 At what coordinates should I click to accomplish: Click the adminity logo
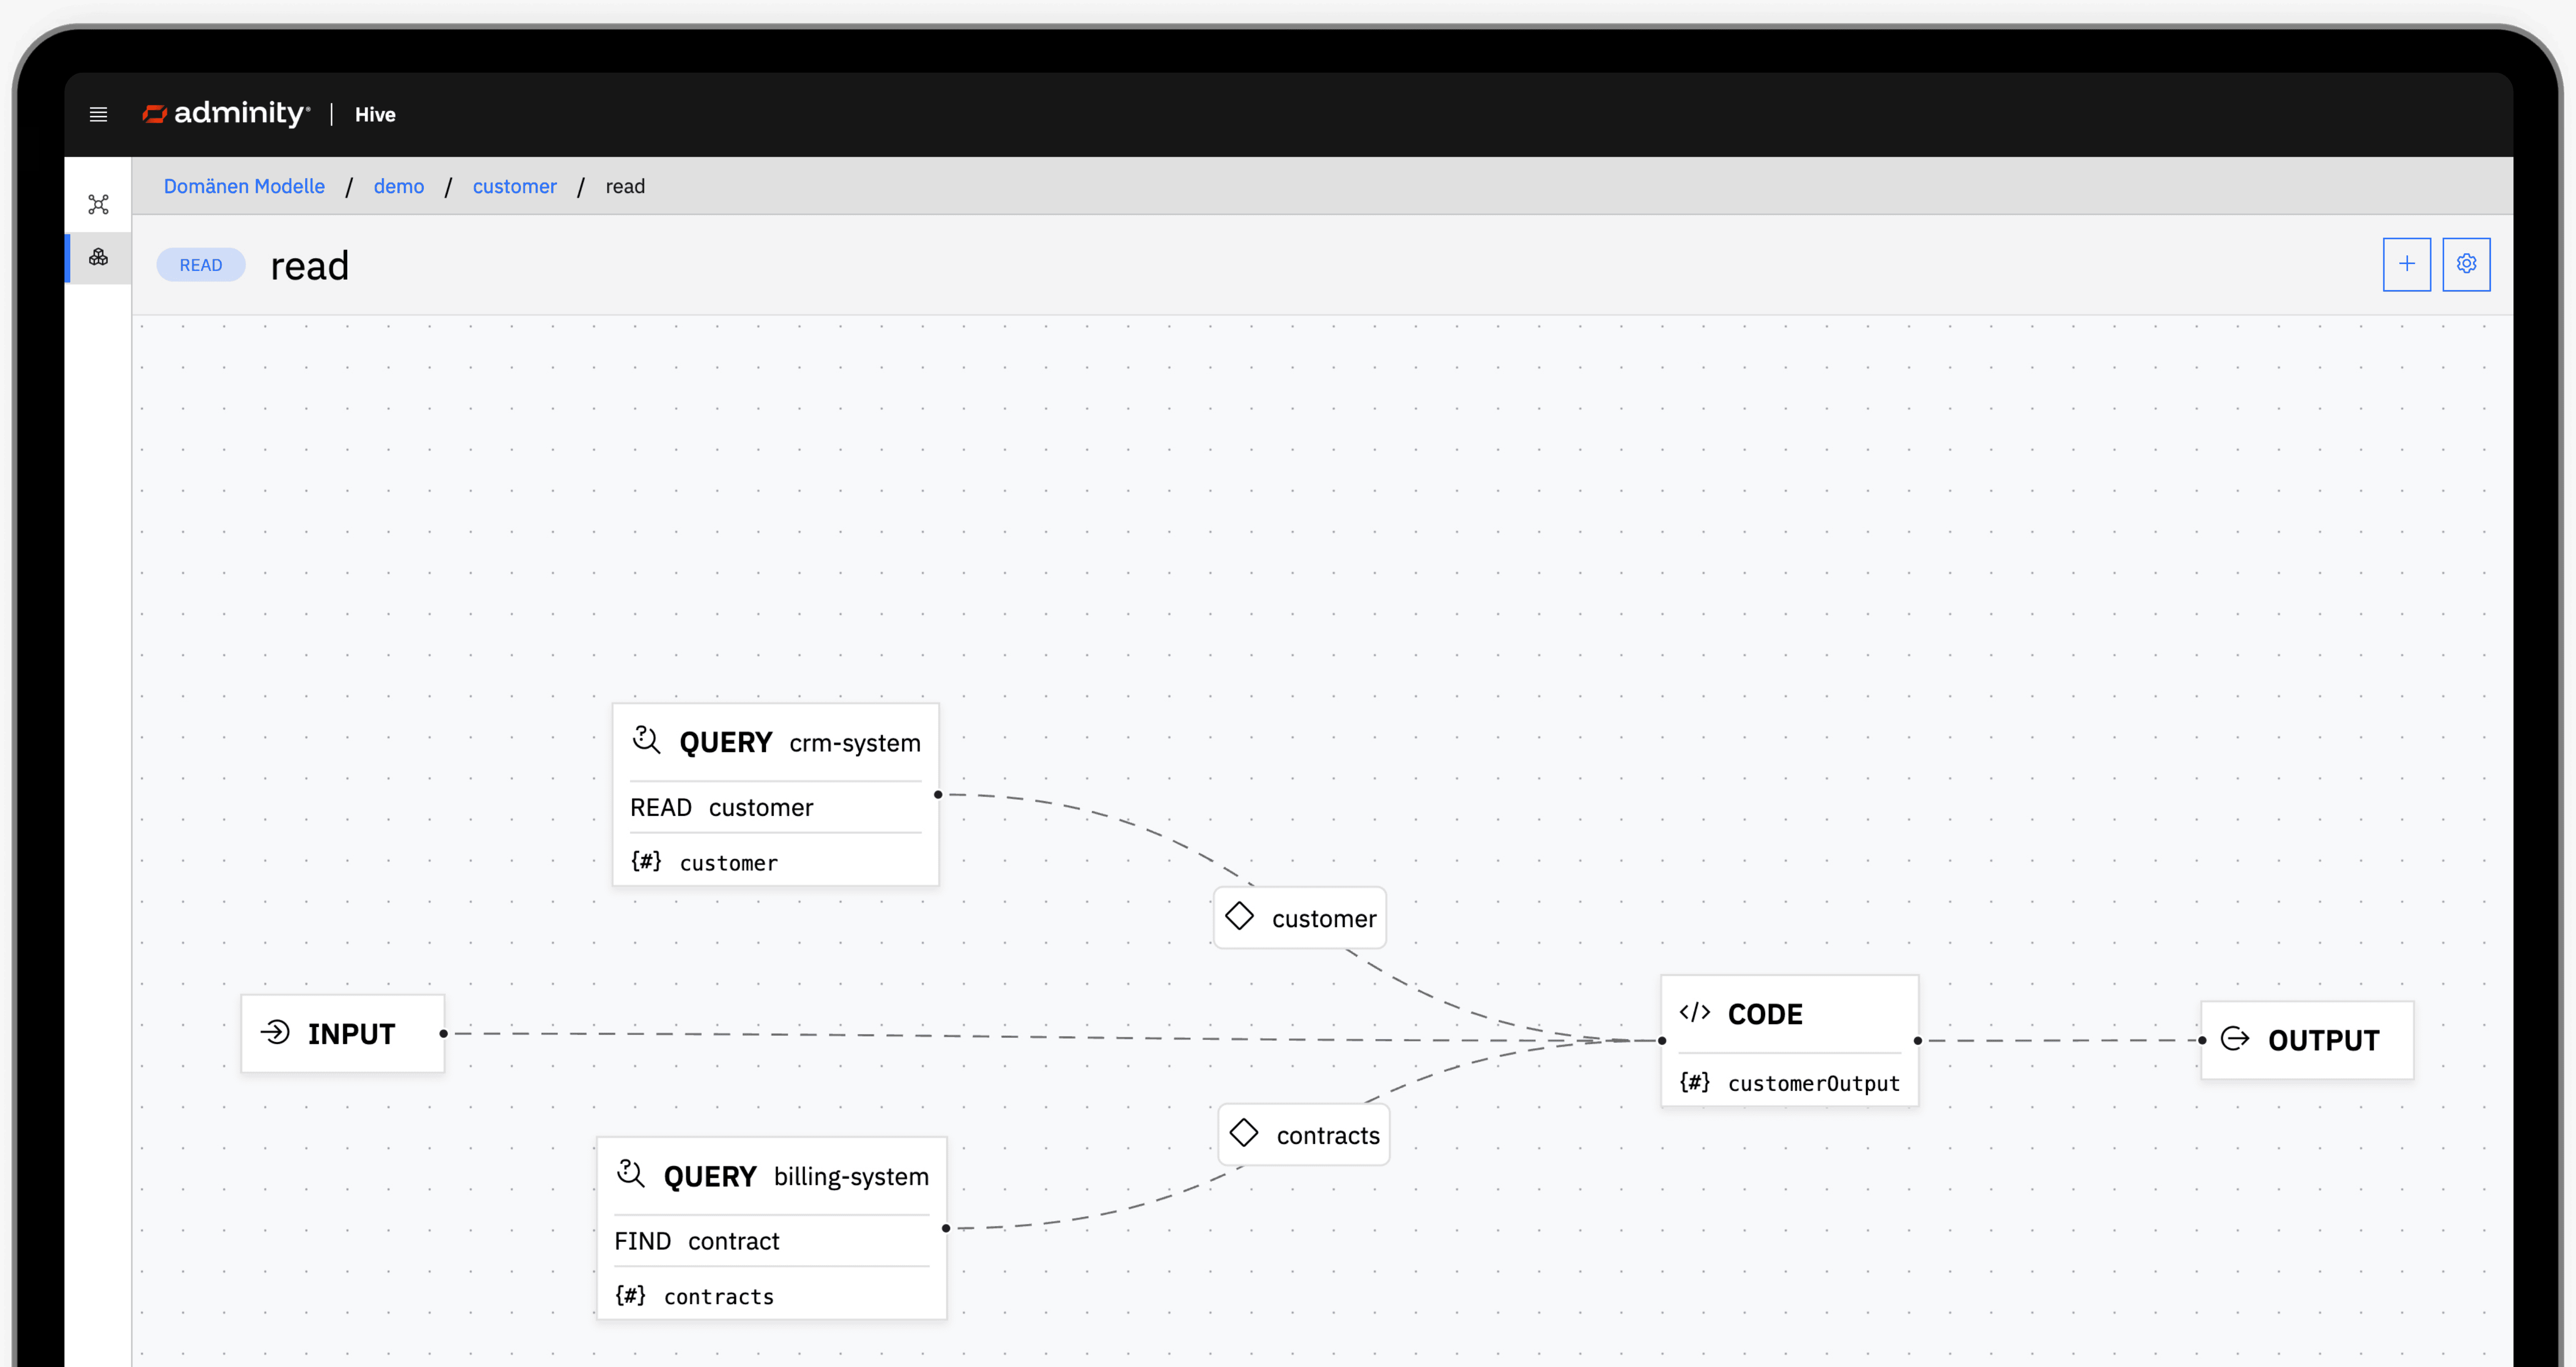tap(227, 114)
